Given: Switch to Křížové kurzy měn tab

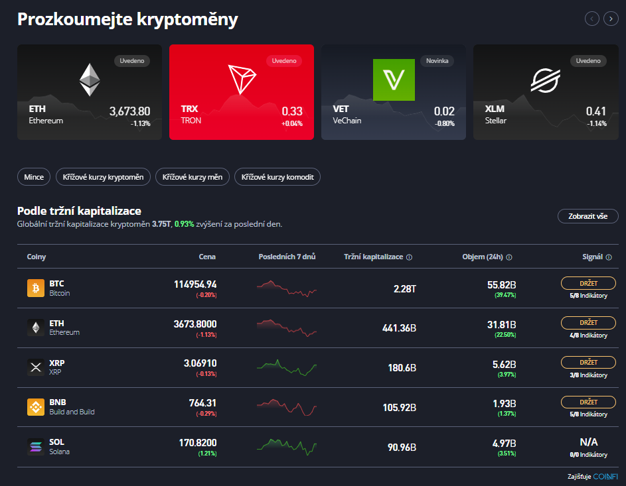Looking at the screenshot, I should tap(193, 177).
